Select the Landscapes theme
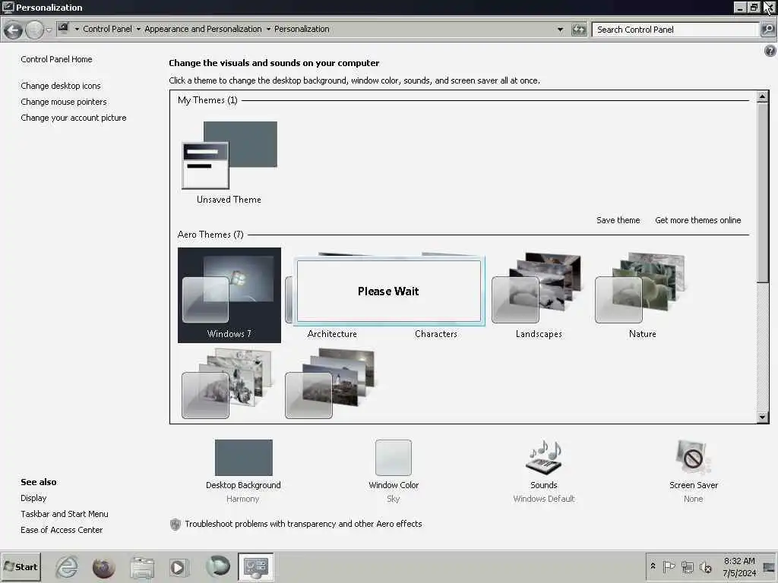The image size is (778, 583). point(539,295)
